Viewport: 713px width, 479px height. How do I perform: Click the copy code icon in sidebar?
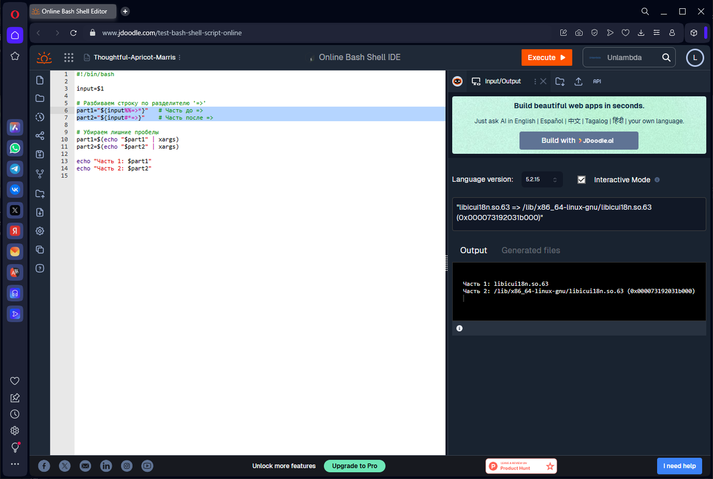coord(40,250)
